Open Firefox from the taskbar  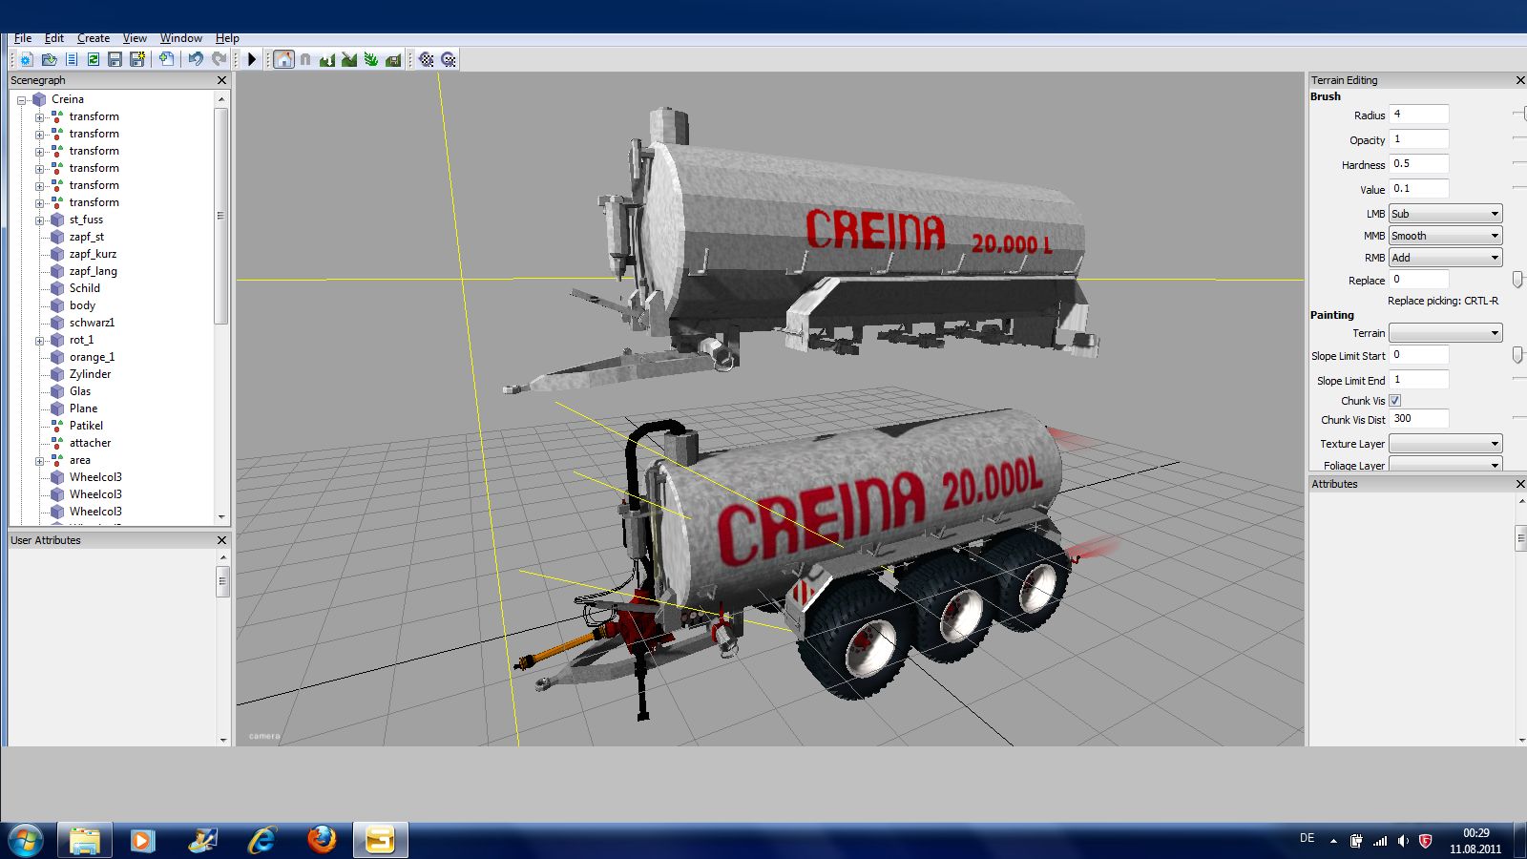click(322, 840)
